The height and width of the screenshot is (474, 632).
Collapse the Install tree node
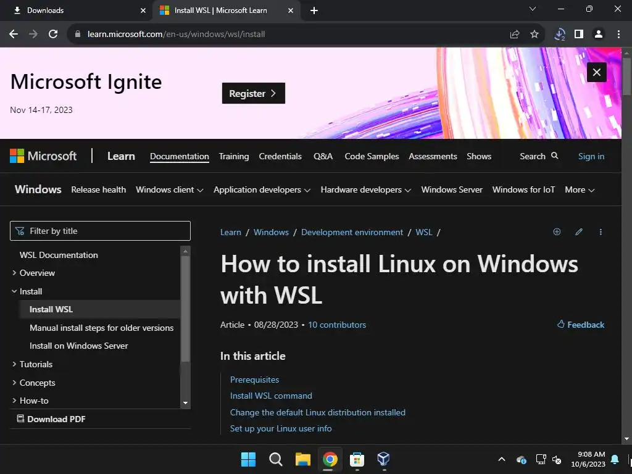pos(14,291)
